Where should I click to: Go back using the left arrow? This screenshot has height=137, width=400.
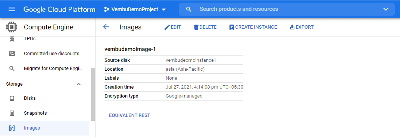pyautogui.click(x=106, y=27)
